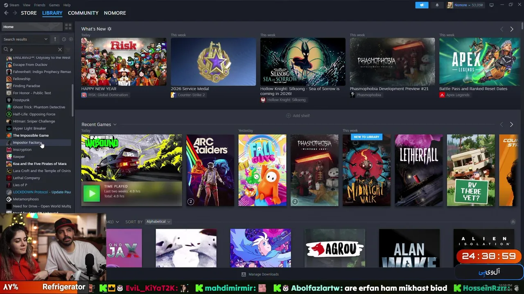The width and height of the screenshot is (524, 294).
Task: Open Phasmophobia Development Preview #21 thumbnail
Action: tap(392, 62)
